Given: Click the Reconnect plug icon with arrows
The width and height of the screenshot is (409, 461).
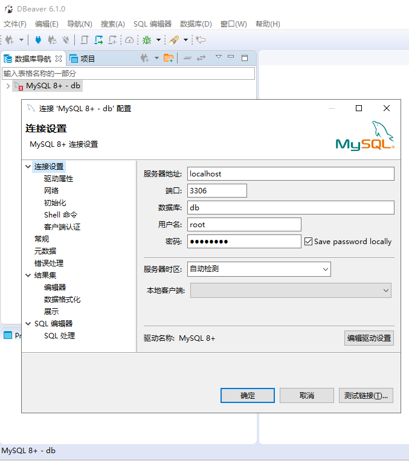Looking at the screenshot, I should (x=52, y=40).
